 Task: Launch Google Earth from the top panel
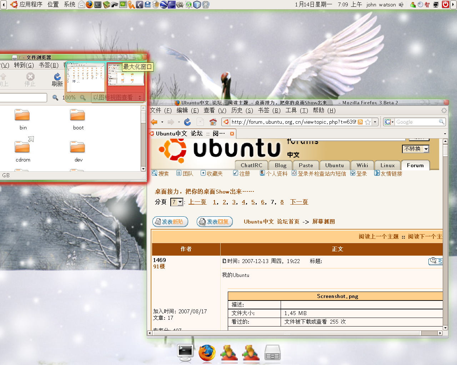[164, 4]
